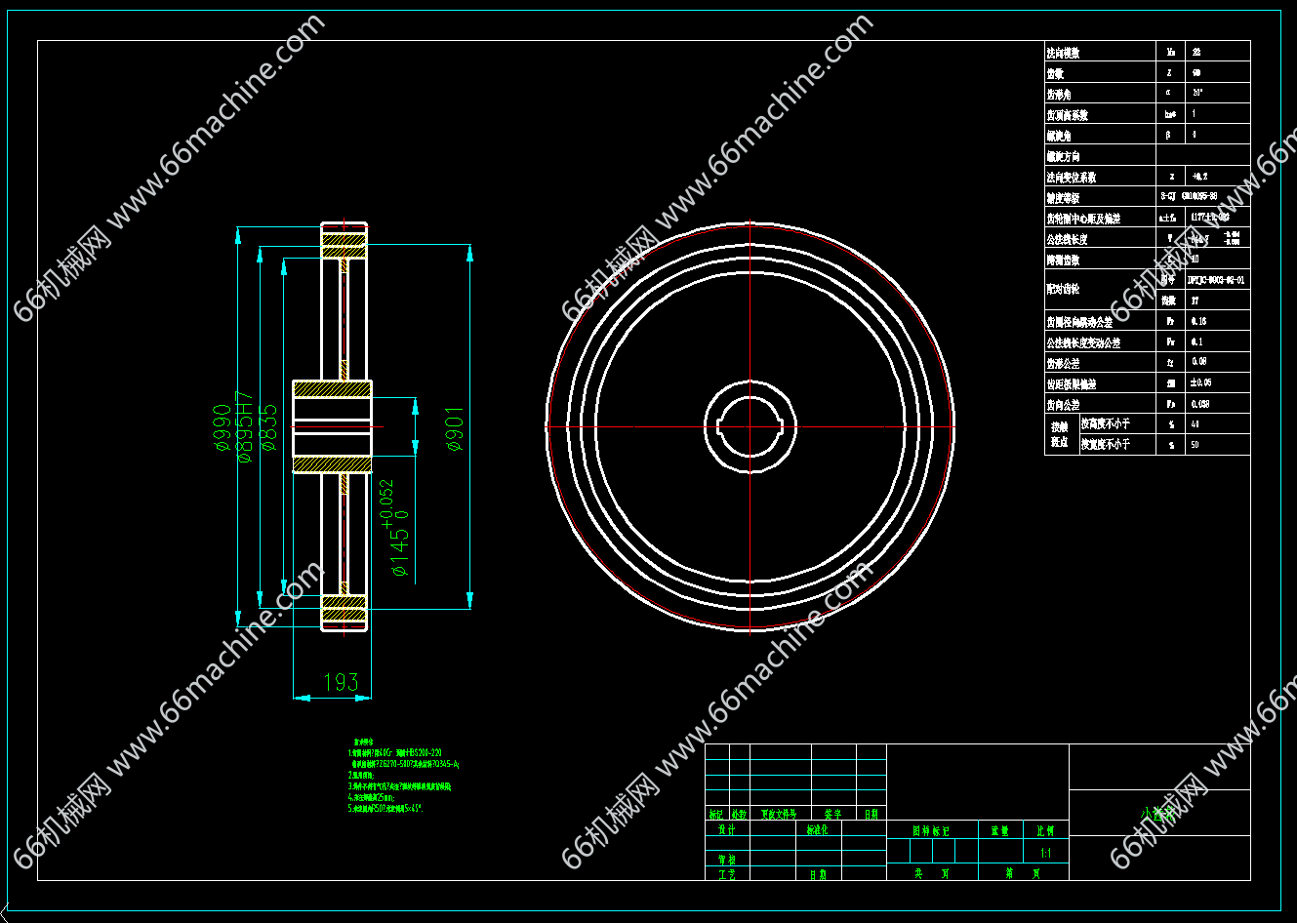Select the "标准化" title block label

click(x=817, y=829)
